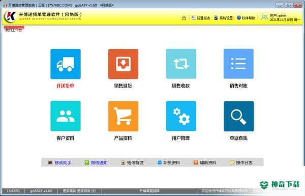Close the application window
This screenshot has height=196, width=305.
point(298,5)
